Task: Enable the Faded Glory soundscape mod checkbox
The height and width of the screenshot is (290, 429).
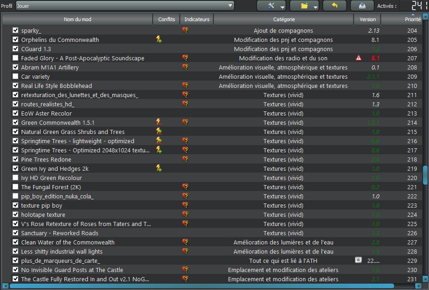Action: [16, 58]
